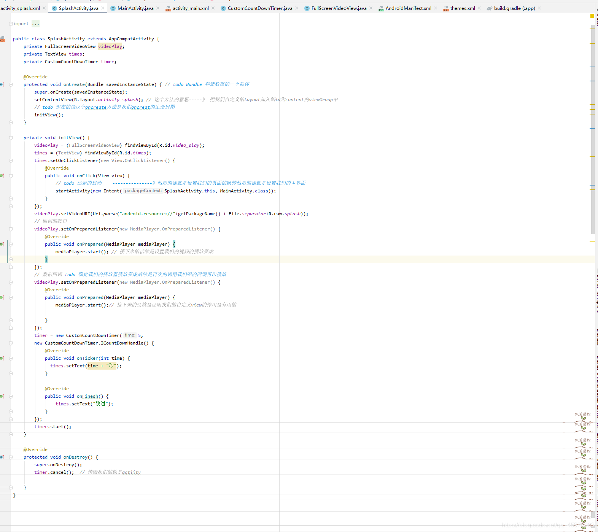Click the folded '...' import placeholder
Image resolution: width=598 pixels, height=532 pixels.
(35, 24)
